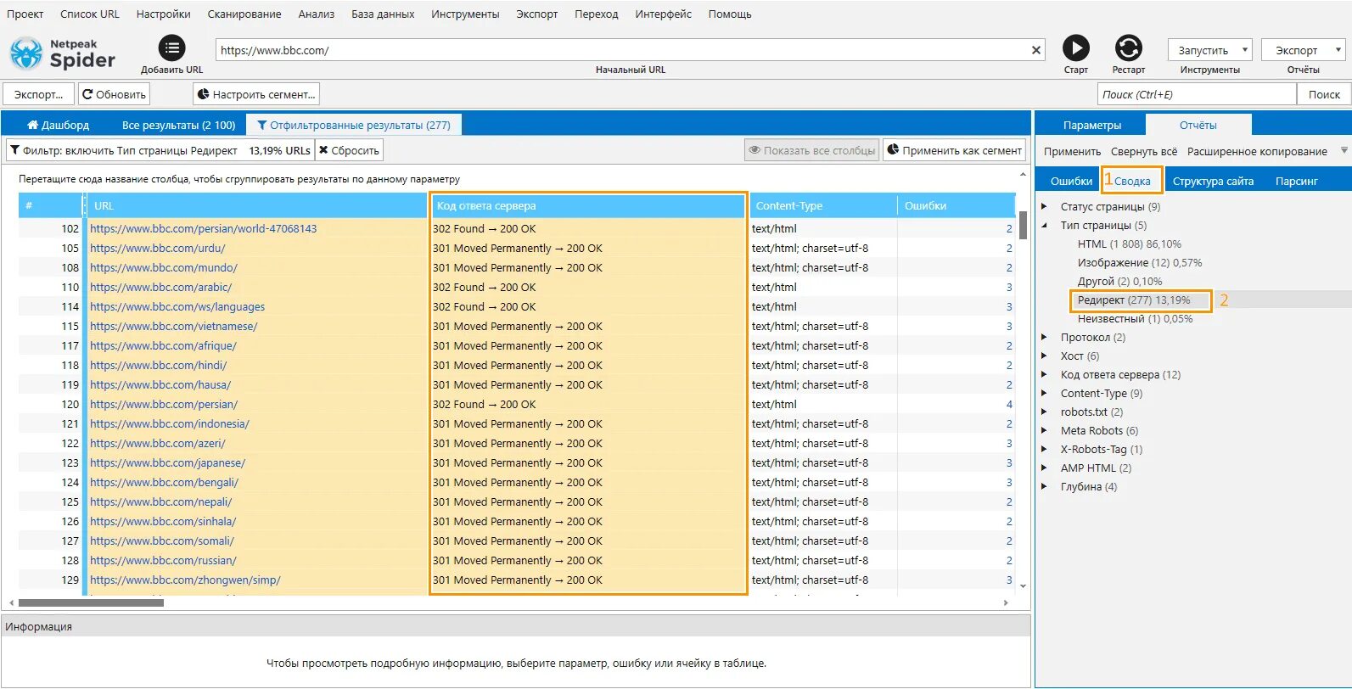Click the filter funnel Фильтр button
The width and height of the screenshot is (1352, 689).
coord(160,150)
